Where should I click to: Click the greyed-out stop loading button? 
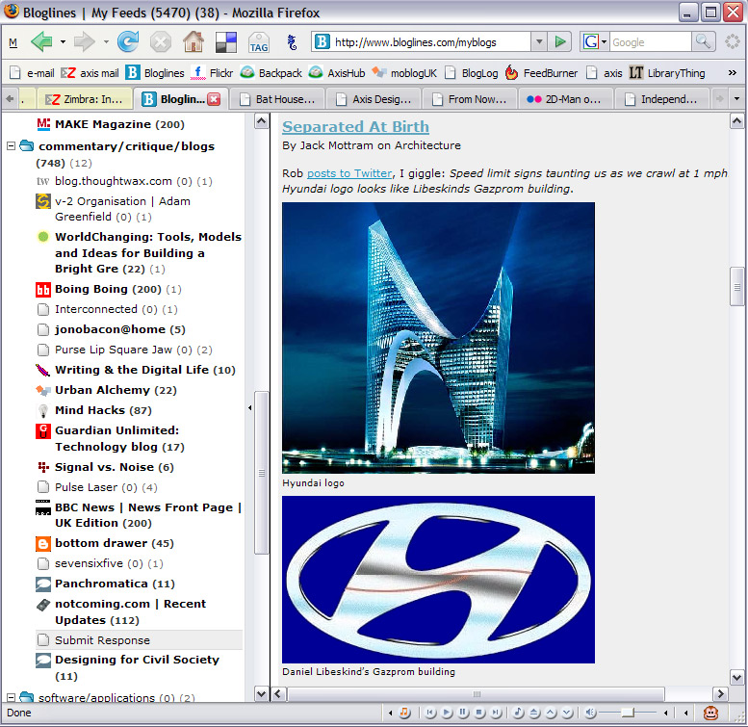(x=161, y=42)
